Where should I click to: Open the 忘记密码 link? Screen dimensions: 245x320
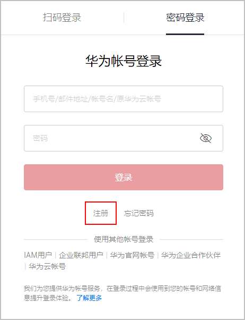click(x=139, y=213)
